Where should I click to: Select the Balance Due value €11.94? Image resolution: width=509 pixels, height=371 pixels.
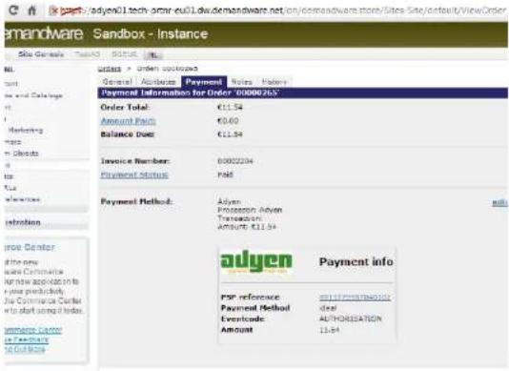230,134
